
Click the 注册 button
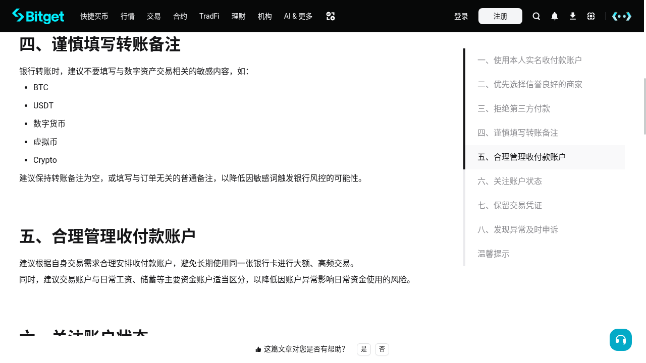click(500, 16)
